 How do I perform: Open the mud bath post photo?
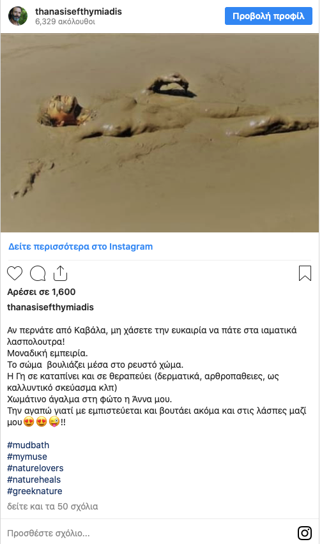[x=160, y=133]
